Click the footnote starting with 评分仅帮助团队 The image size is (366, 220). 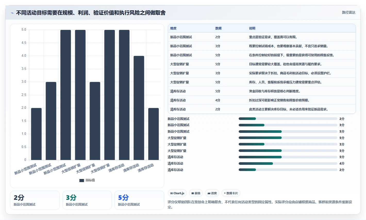coord(260,205)
